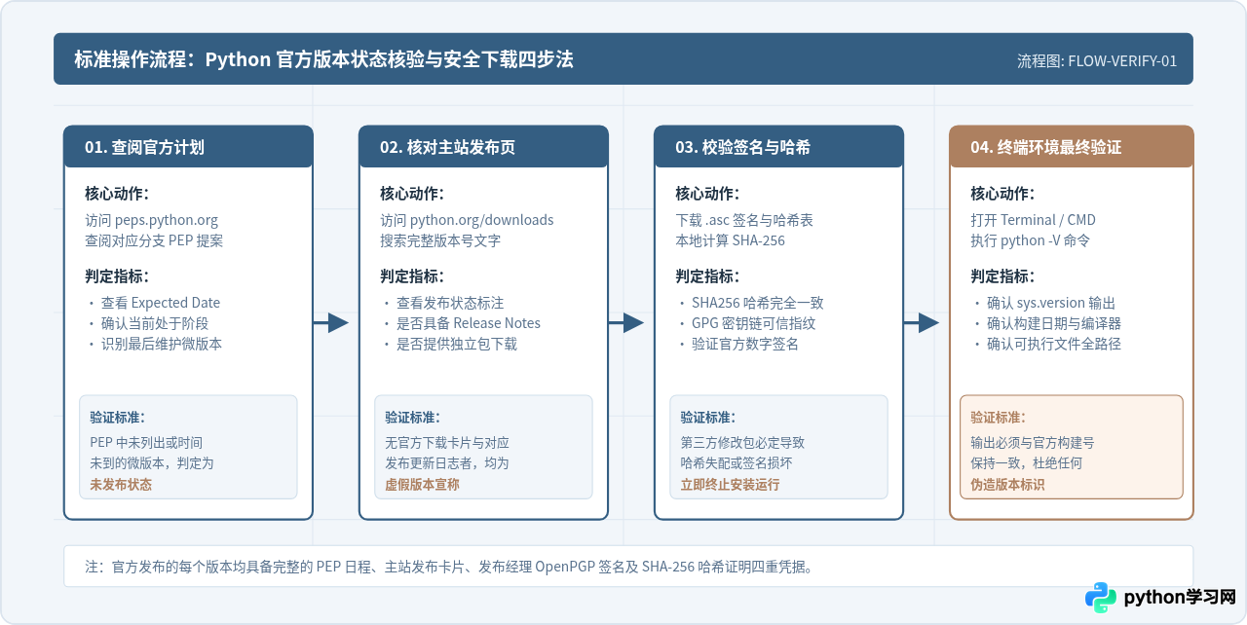Click the bullet 查看 Expected Date

tap(161, 303)
